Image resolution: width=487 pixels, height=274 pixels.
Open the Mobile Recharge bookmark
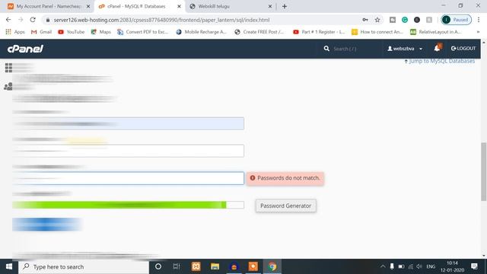[201, 32]
